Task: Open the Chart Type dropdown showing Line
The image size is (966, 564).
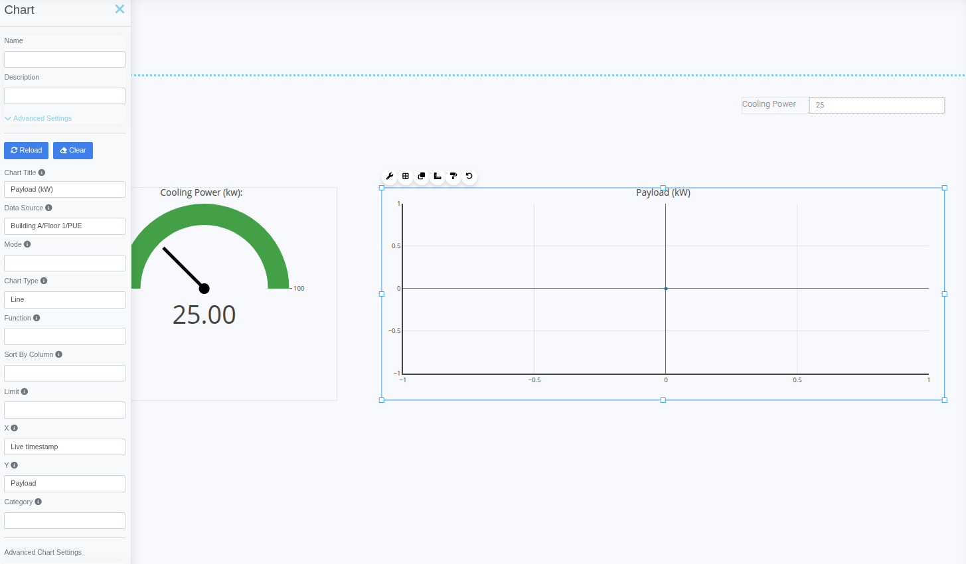Action: (64, 300)
